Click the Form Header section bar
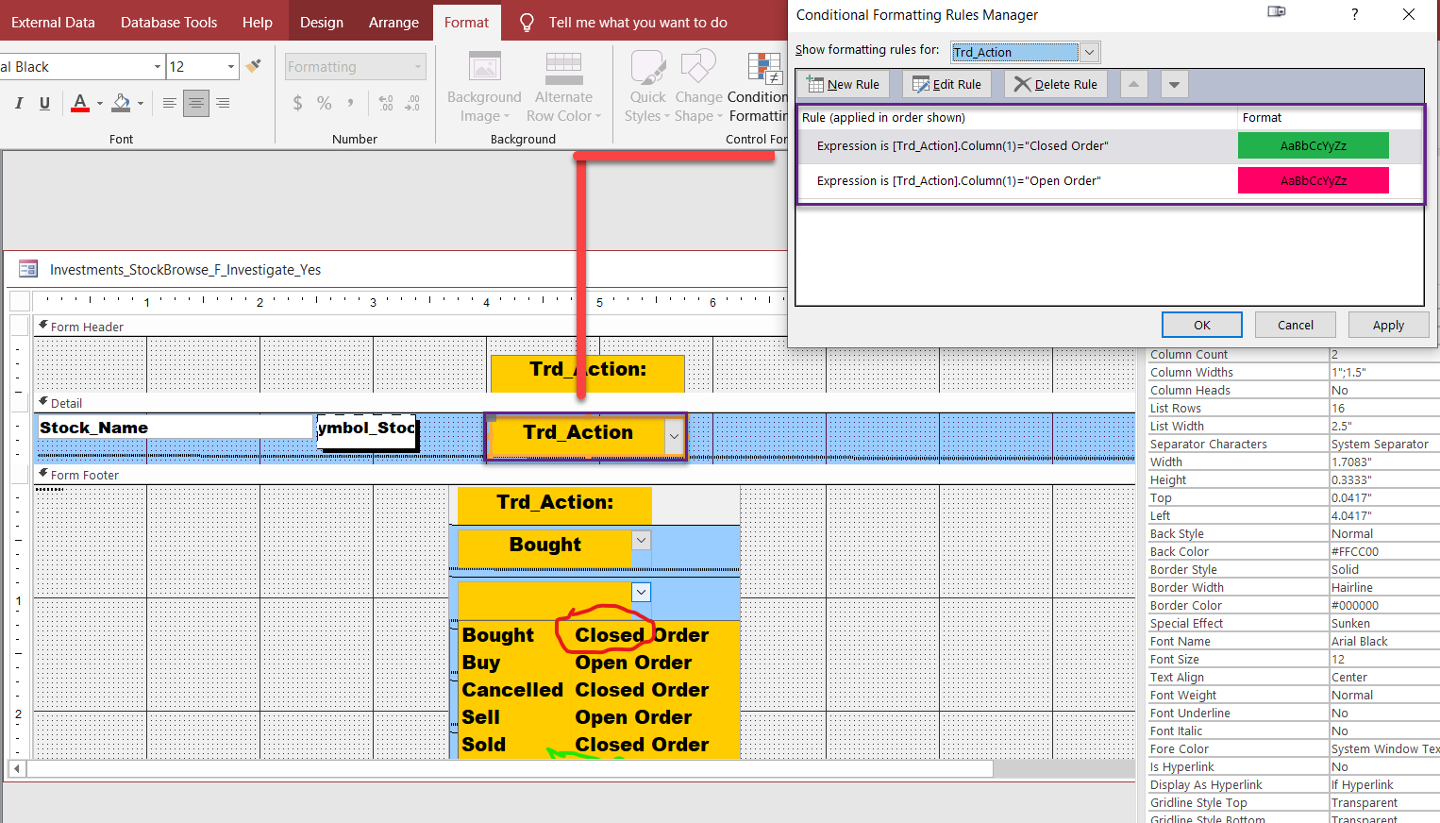This screenshot has width=1440, height=823. (x=585, y=327)
